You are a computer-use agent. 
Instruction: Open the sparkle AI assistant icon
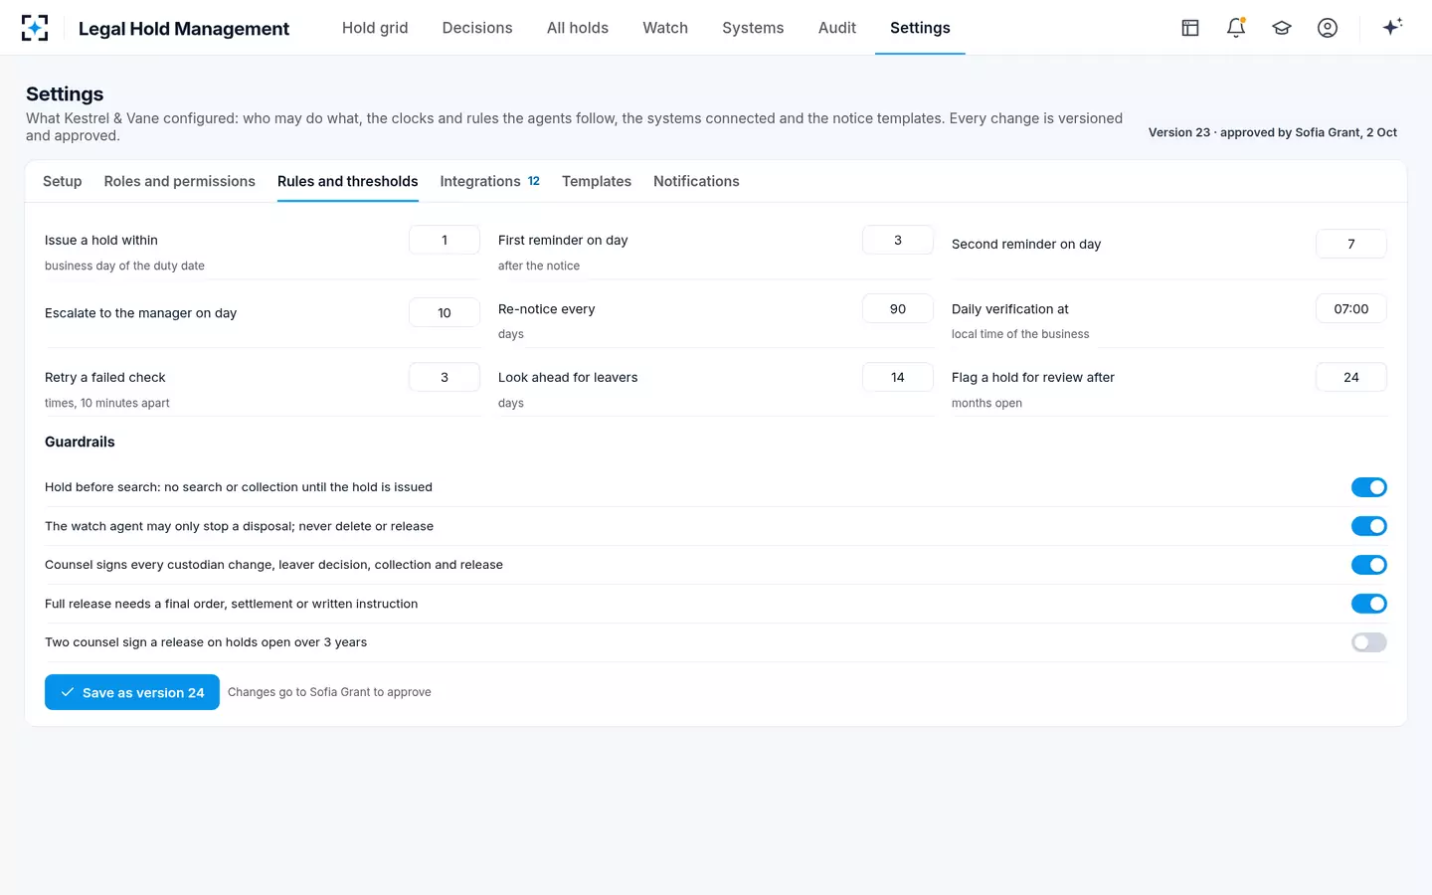(x=1392, y=27)
